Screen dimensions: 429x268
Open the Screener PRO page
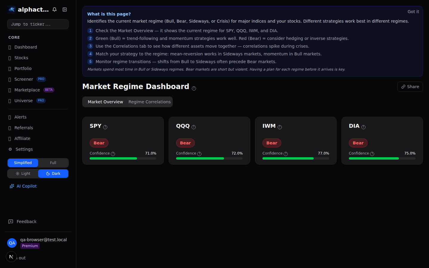(24, 79)
